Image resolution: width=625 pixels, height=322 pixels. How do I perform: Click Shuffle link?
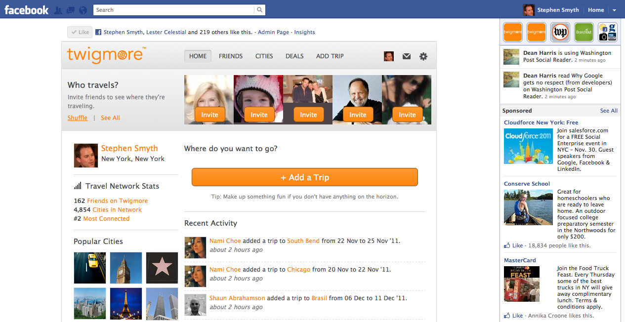coord(78,118)
